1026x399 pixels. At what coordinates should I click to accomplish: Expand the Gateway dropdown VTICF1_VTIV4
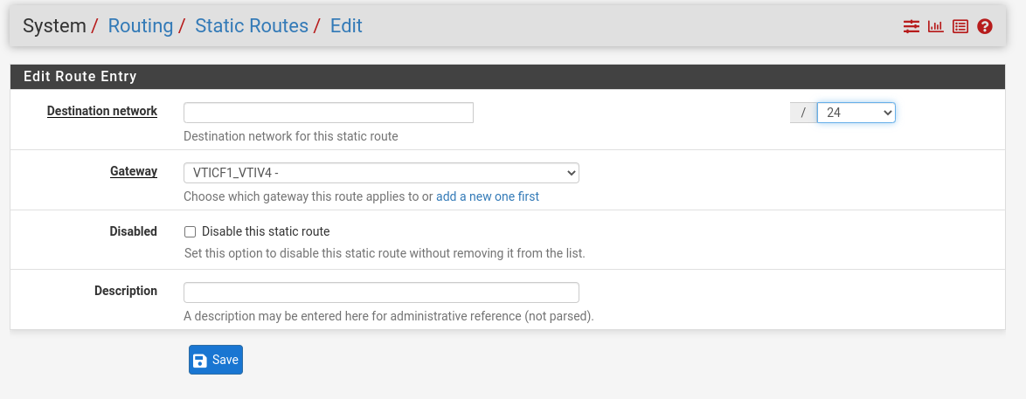[x=381, y=173]
